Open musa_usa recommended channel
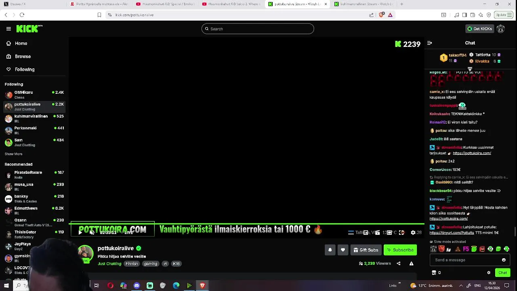 click(34, 187)
